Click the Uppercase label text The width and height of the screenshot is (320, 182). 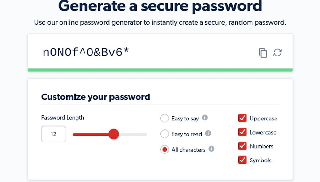tap(263, 119)
